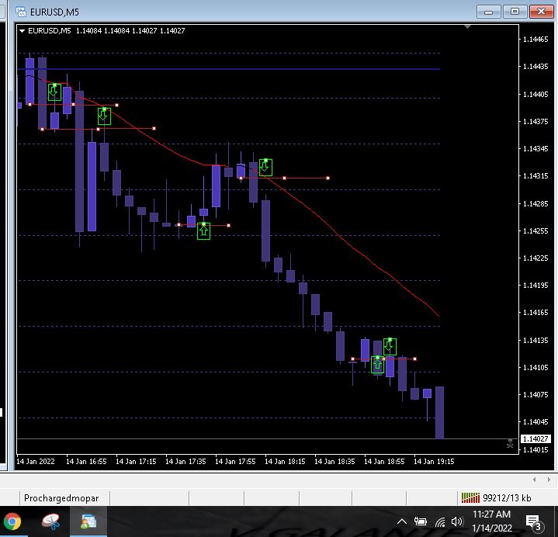Maximize the EURUSD,M5 chart window
The height and width of the screenshot is (537, 558).
click(515, 12)
